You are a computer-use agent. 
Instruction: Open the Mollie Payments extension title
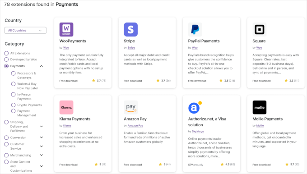[x=267, y=119]
